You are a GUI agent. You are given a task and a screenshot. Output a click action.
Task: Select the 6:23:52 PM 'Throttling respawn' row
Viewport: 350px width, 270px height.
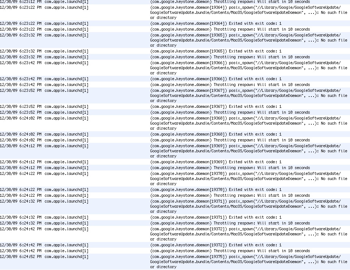click(175, 112)
